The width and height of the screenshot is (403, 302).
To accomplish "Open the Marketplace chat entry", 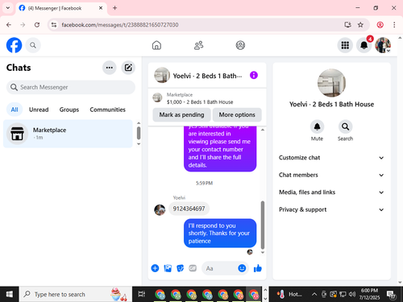I will tap(68, 134).
